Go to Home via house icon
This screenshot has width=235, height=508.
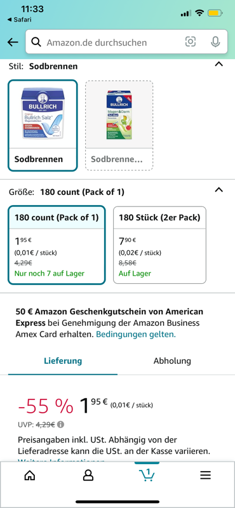[x=29, y=475]
